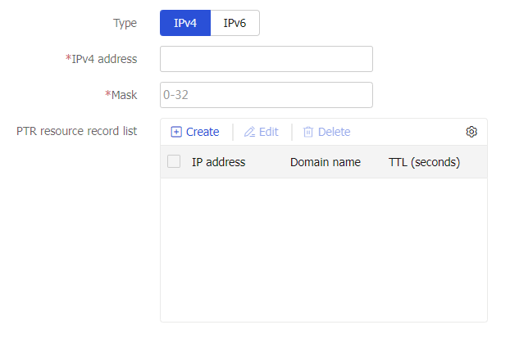Click the Delete text in the toolbar
Viewport: 510px width, 352px height.
[x=334, y=132]
